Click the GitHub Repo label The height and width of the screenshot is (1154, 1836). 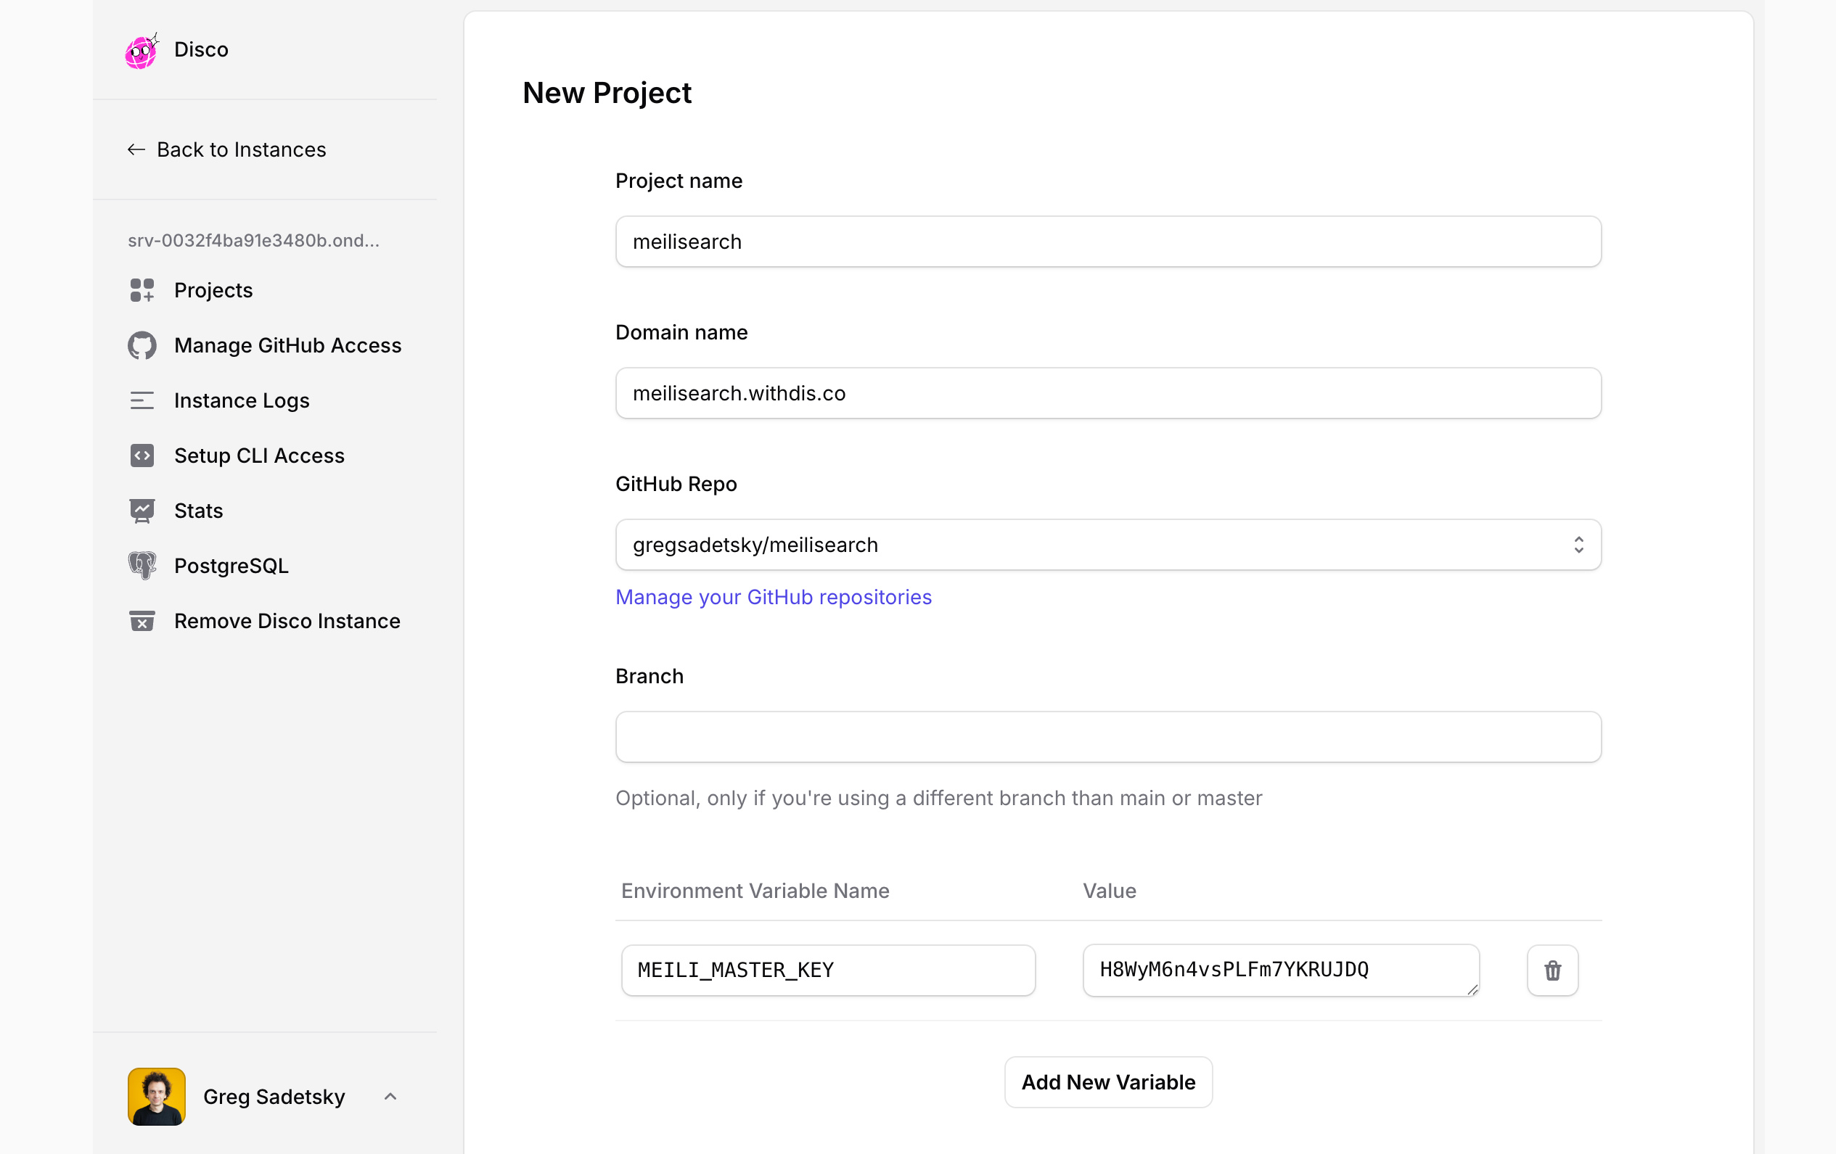(x=676, y=484)
